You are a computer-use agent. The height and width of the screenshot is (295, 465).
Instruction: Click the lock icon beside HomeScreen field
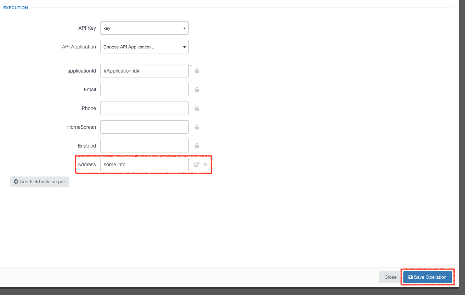[197, 127]
